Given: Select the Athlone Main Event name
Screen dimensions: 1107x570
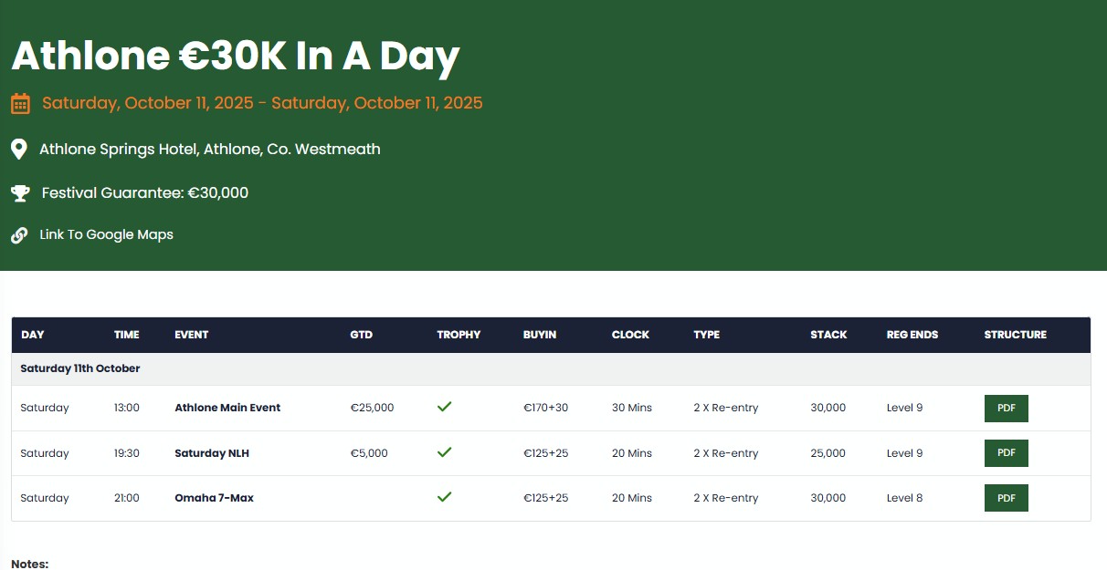Looking at the screenshot, I should pos(227,408).
